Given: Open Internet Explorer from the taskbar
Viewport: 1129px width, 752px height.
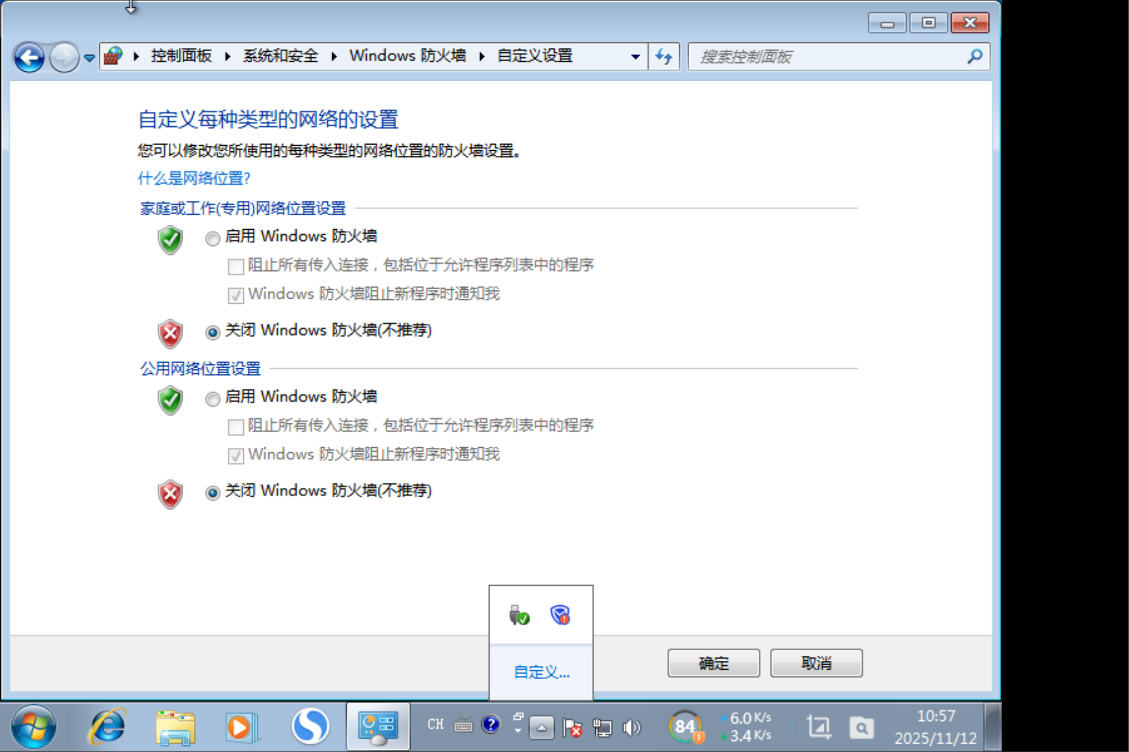Looking at the screenshot, I should 107,726.
